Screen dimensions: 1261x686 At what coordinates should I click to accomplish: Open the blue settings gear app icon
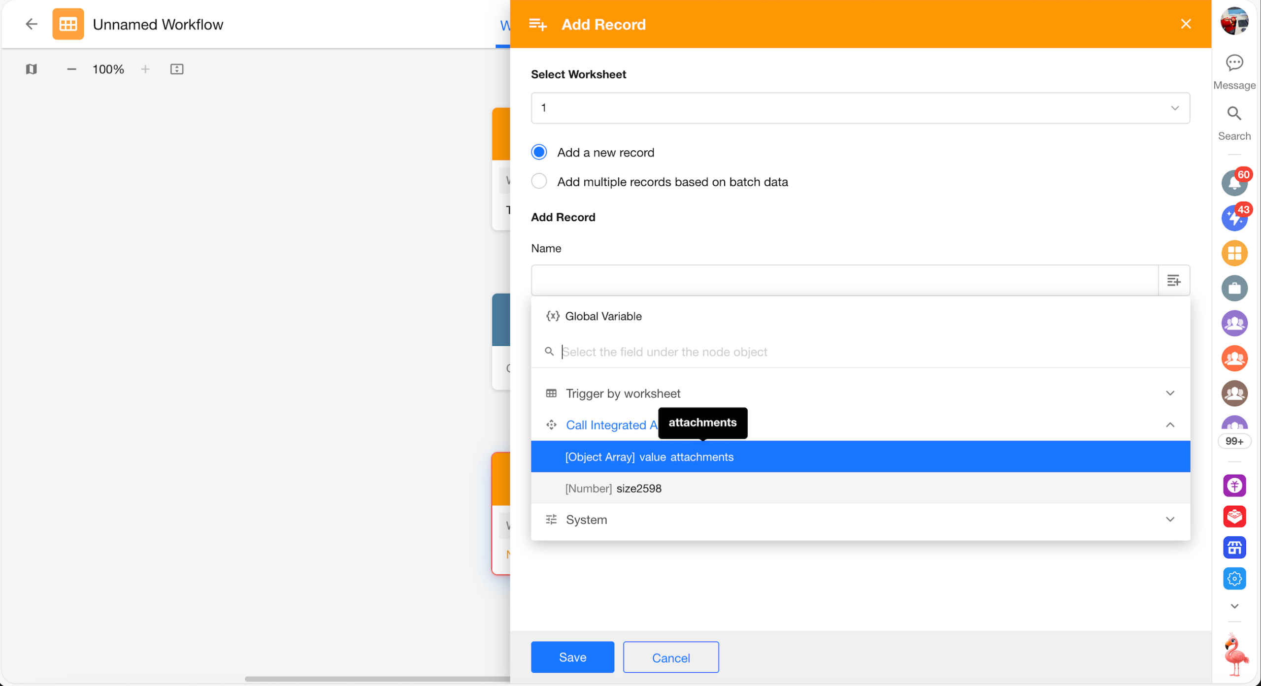[x=1234, y=578]
